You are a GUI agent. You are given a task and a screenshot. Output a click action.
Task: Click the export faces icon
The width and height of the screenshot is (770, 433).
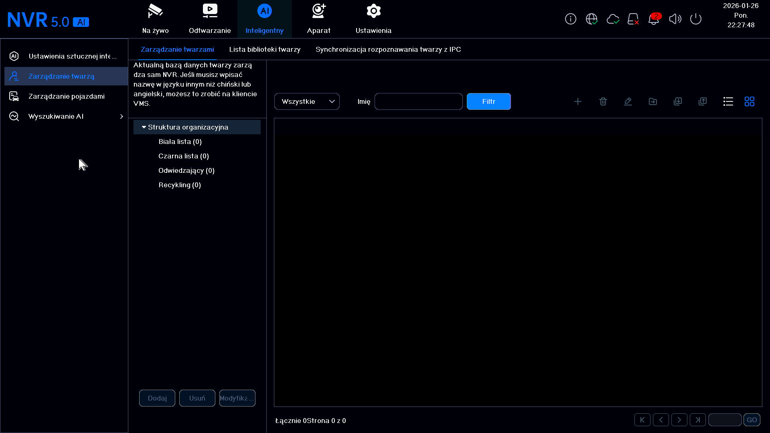[703, 101]
